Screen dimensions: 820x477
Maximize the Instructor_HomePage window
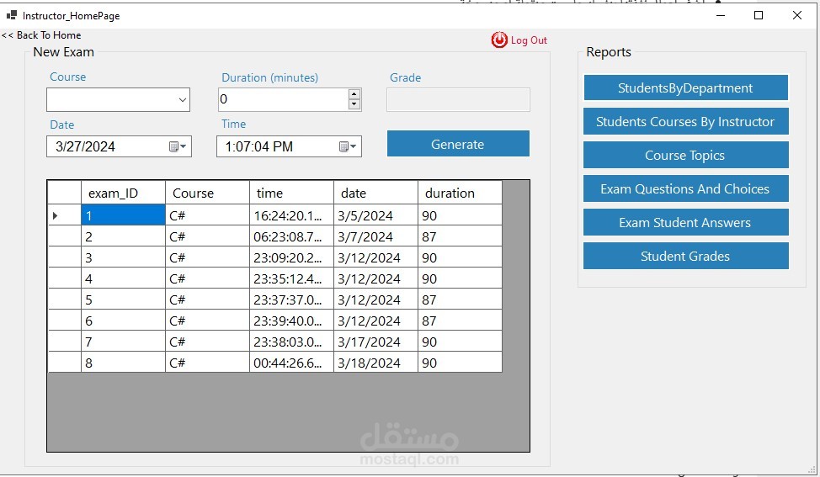(759, 15)
